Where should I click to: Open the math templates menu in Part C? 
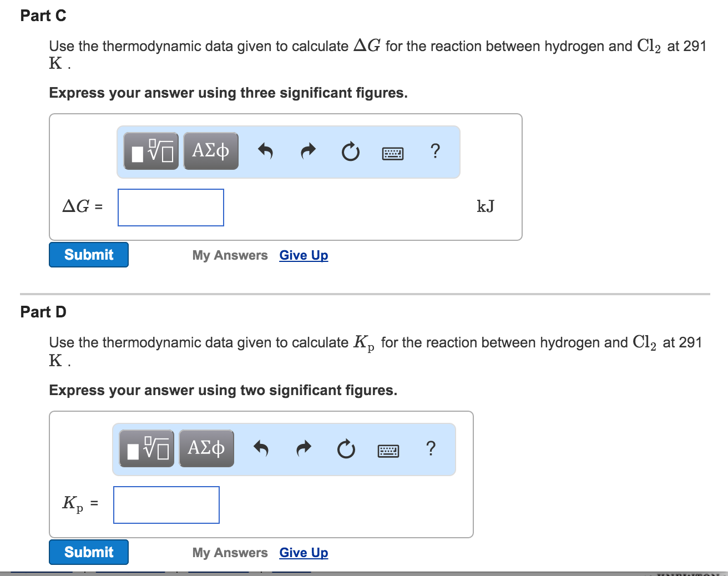click(150, 150)
